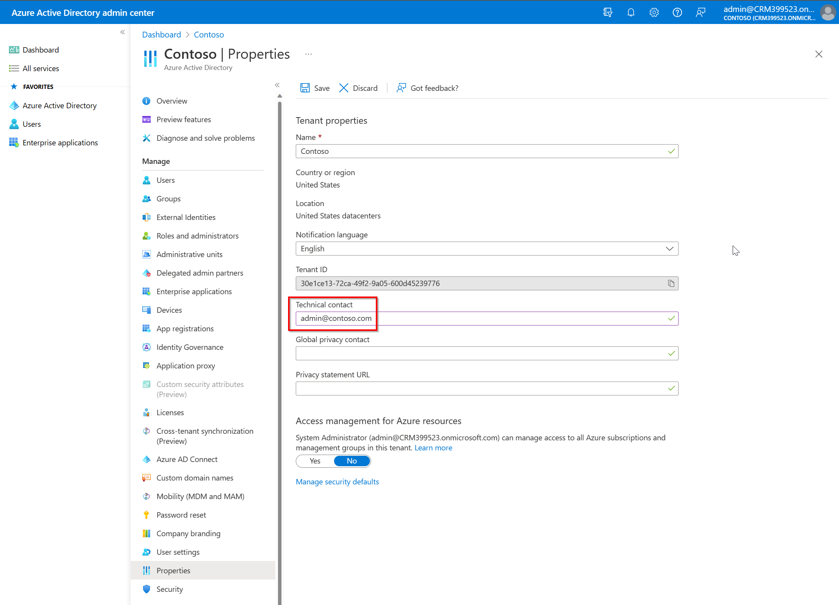Open Preview features
This screenshot has height=605, width=839.
point(184,119)
